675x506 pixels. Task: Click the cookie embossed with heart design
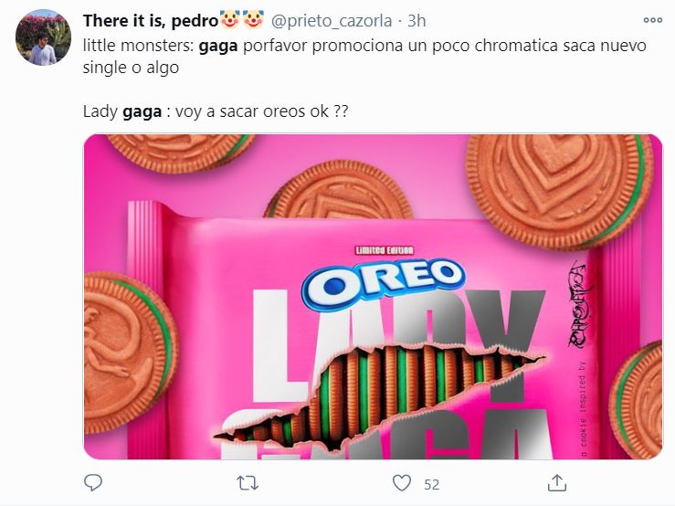(x=560, y=190)
